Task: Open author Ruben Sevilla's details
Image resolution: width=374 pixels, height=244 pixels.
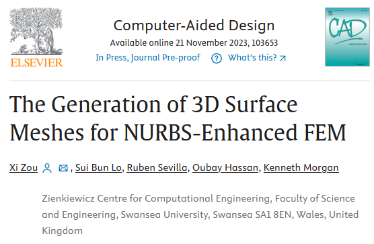Action: (157, 167)
